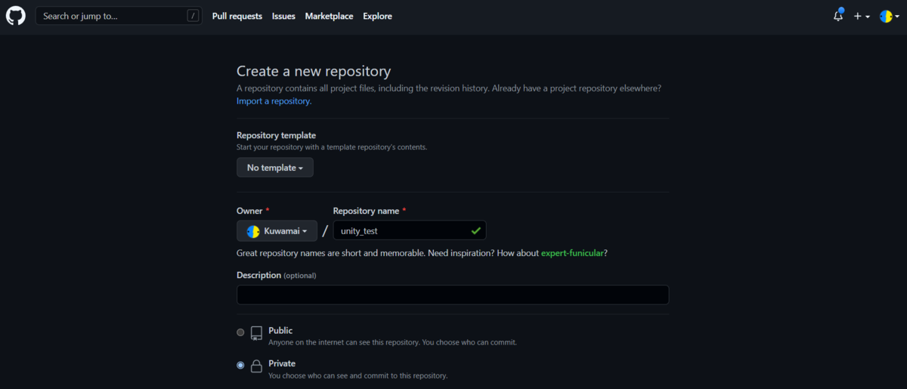Open the plus create-new dropdown

click(x=862, y=16)
